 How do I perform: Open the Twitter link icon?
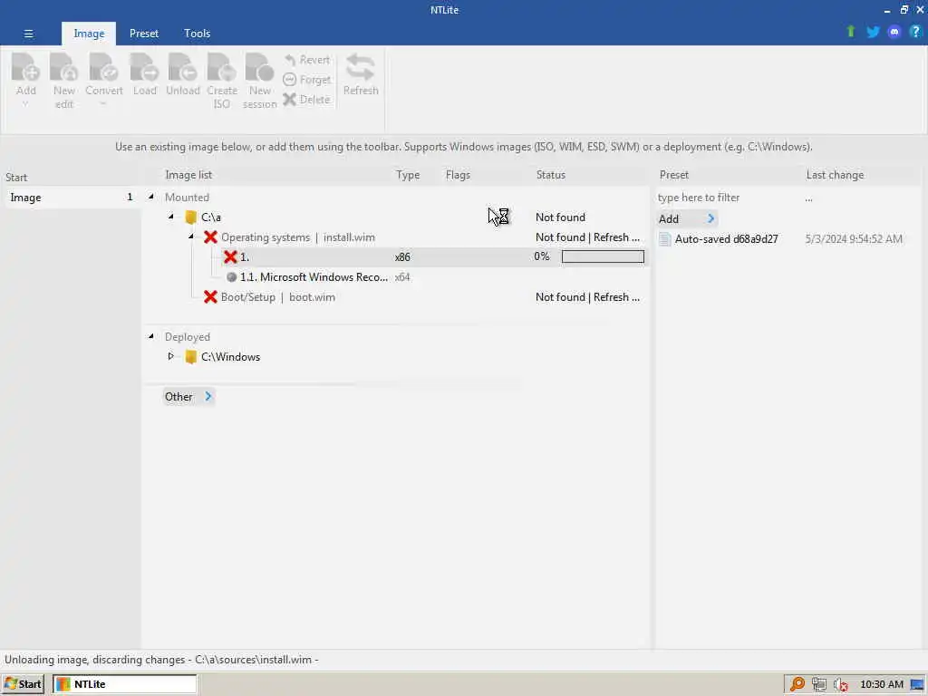pyautogui.click(x=873, y=32)
